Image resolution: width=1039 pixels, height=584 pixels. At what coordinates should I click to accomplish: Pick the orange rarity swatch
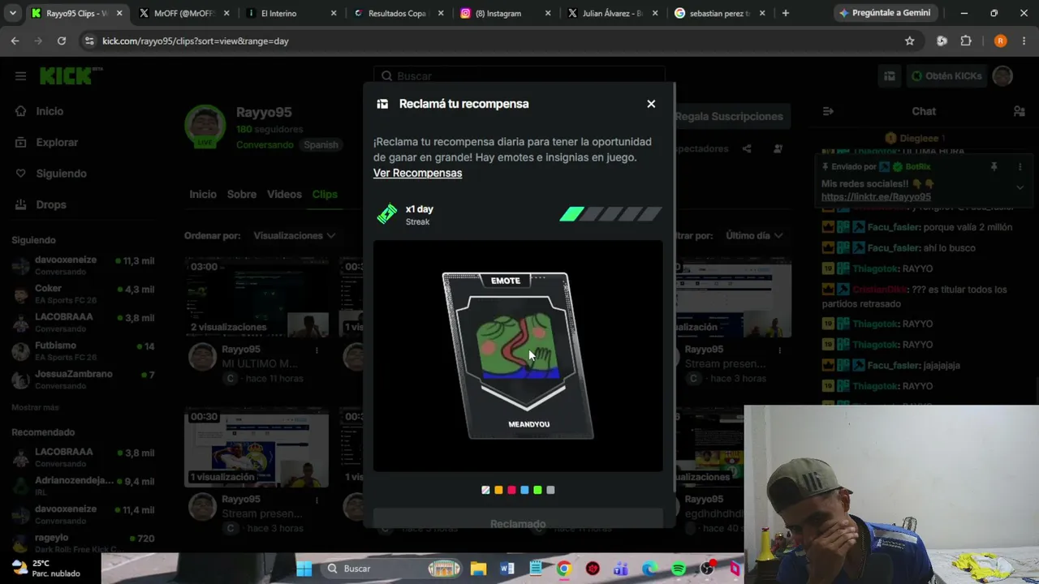click(498, 490)
